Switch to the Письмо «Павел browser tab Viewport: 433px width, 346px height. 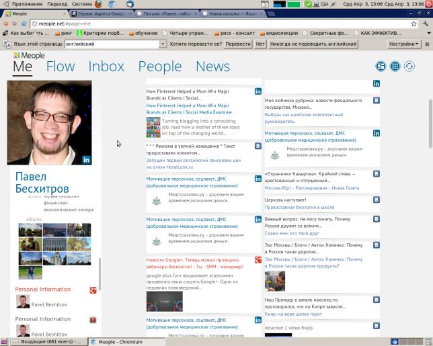coord(168,13)
